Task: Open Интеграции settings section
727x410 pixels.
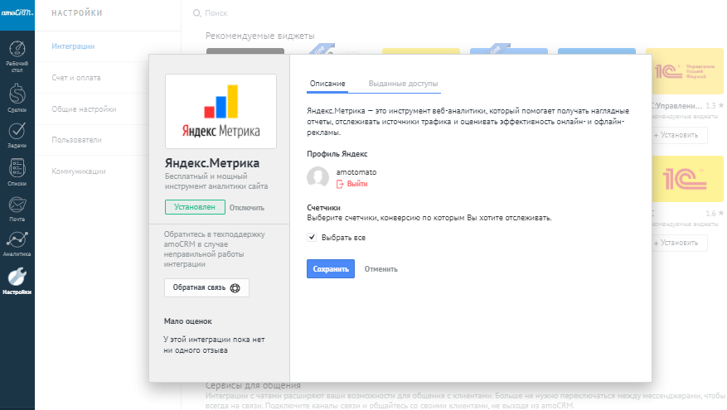Action: (x=73, y=46)
